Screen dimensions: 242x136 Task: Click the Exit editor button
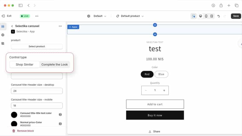pos(6,16)
